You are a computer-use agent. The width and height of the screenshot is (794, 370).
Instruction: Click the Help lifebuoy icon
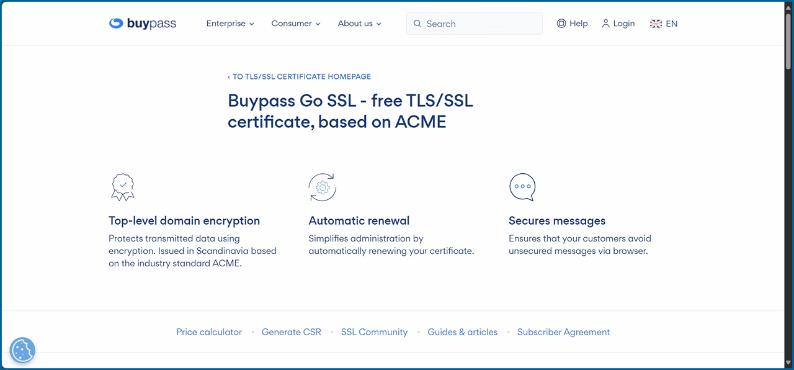pos(561,24)
